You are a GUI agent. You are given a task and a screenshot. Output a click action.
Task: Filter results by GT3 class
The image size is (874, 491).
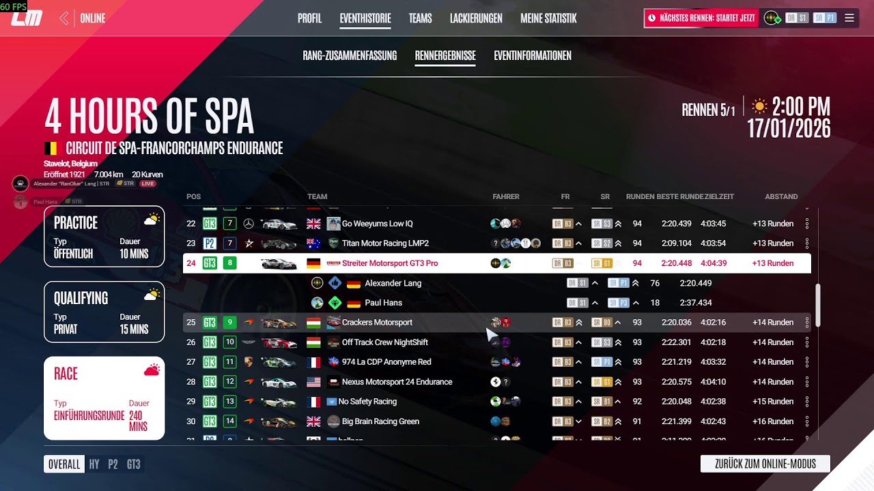134,464
